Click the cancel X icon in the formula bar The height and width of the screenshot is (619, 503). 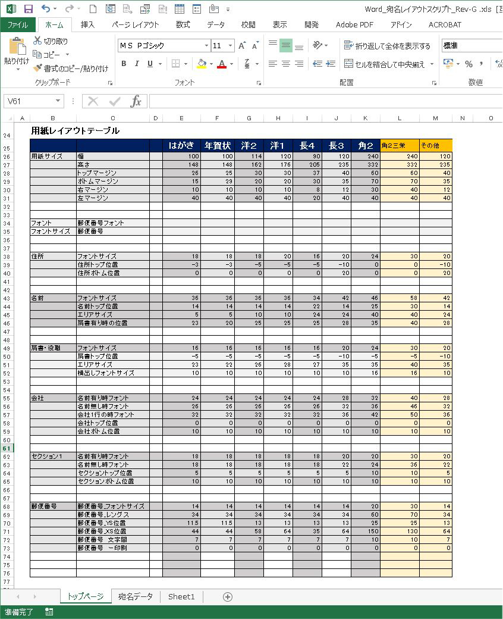coord(93,101)
